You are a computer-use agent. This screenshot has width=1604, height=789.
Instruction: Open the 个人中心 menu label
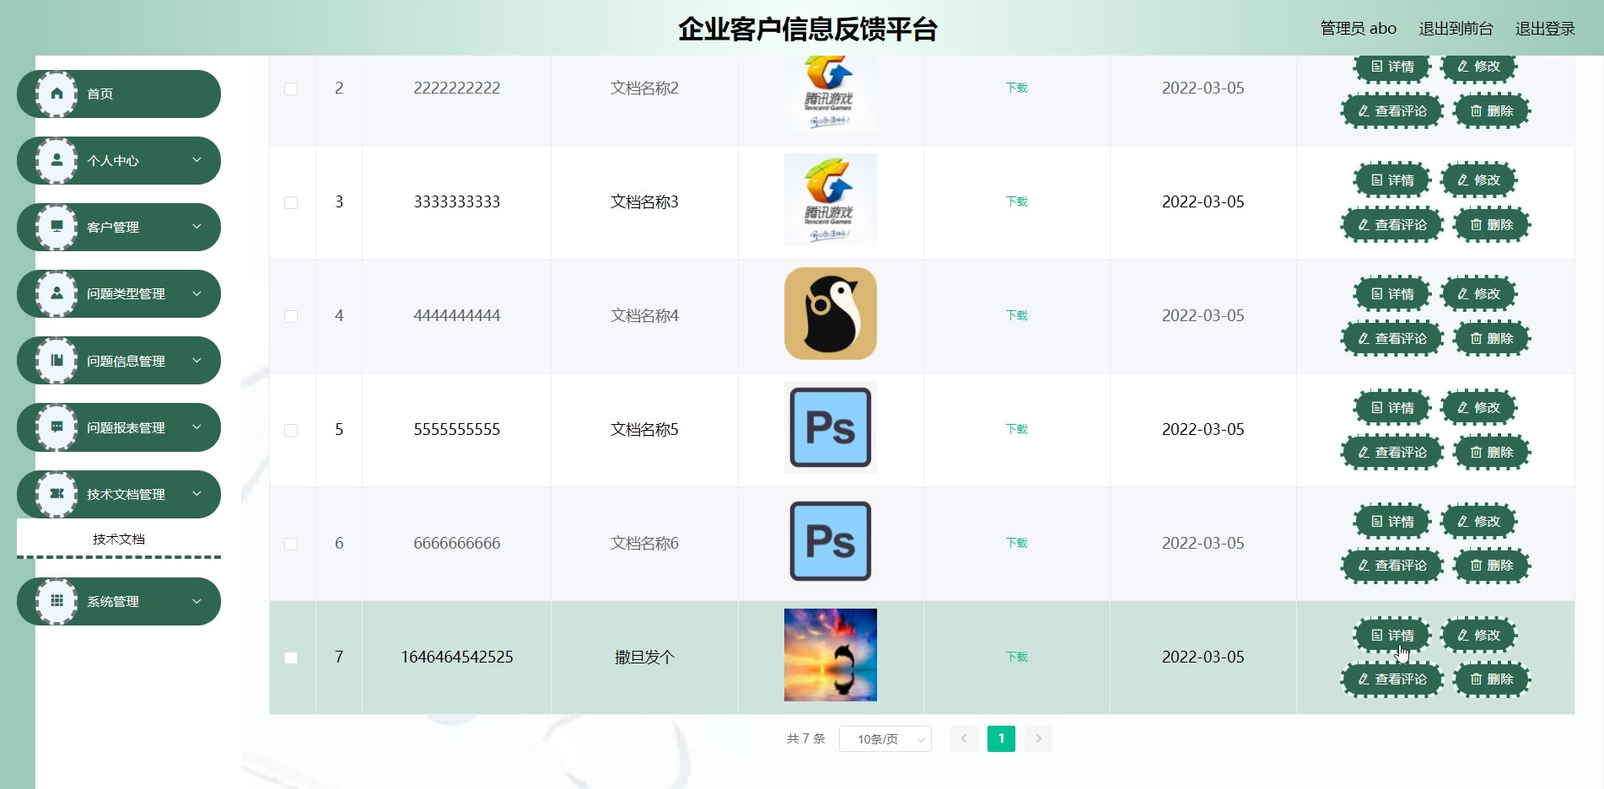113,160
